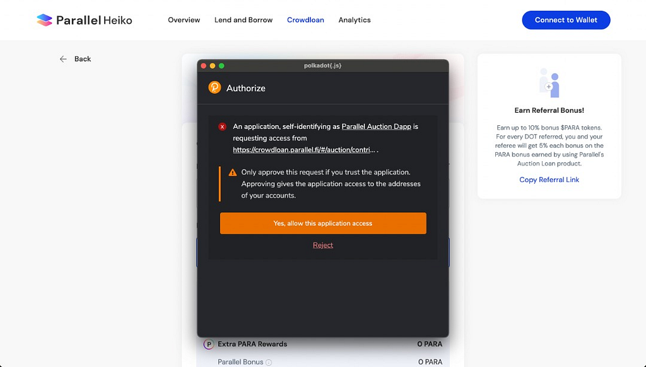Reject the authorization request

pos(323,245)
